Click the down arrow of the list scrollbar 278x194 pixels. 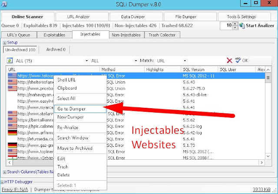pos(268,156)
